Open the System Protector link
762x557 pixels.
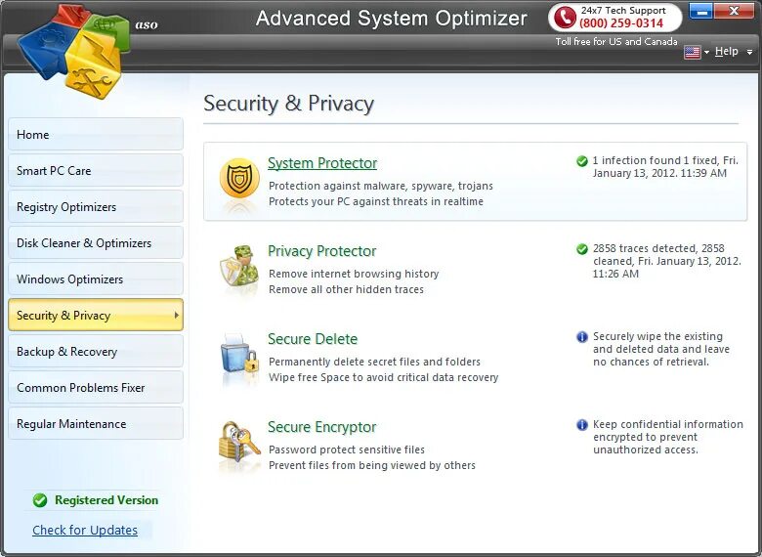point(322,163)
